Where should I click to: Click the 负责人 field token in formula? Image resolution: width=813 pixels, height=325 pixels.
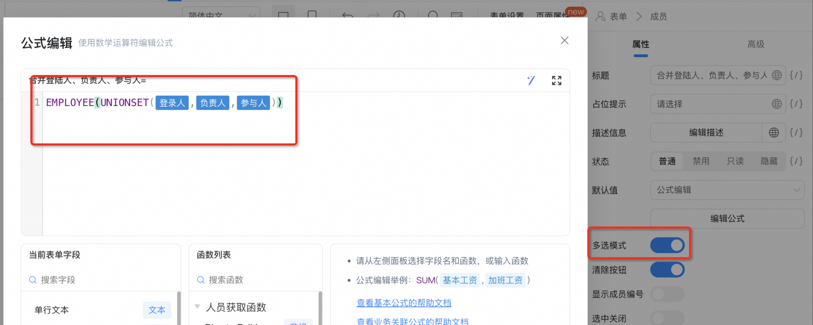coord(213,103)
